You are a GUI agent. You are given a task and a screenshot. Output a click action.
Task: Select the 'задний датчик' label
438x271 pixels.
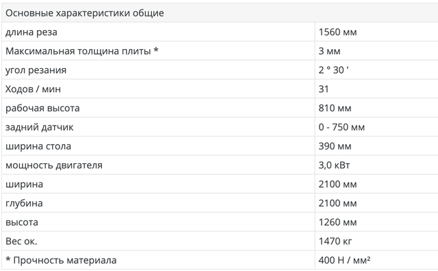click(40, 127)
